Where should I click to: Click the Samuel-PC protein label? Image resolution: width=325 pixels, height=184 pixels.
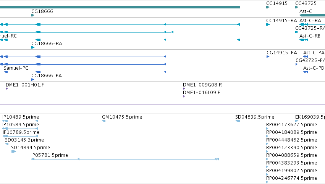tap(16, 68)
